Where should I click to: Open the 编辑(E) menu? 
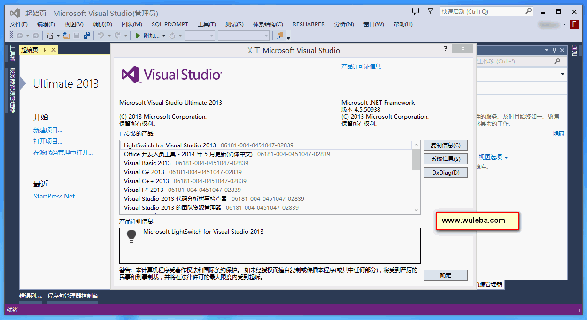(46, 24)
